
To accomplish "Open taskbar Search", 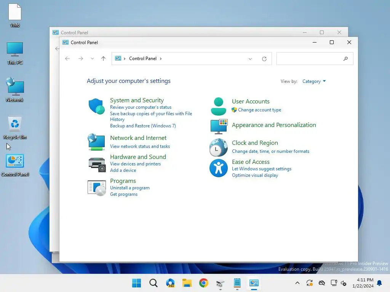I will tap(153, 283).
